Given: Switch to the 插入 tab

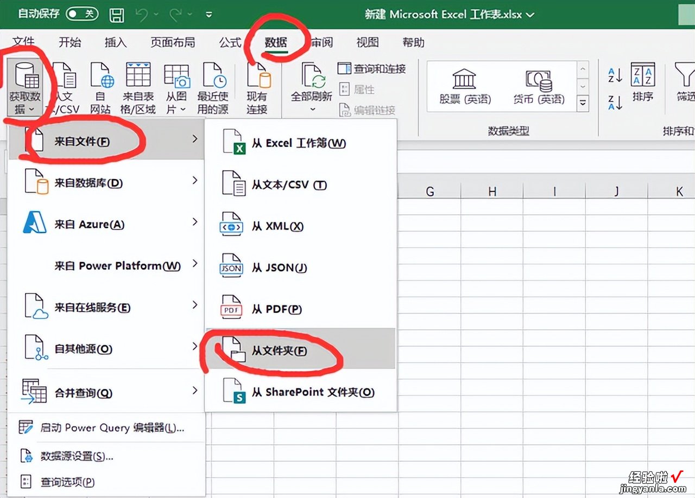Looking at the screenshot, I should (115, 42).
